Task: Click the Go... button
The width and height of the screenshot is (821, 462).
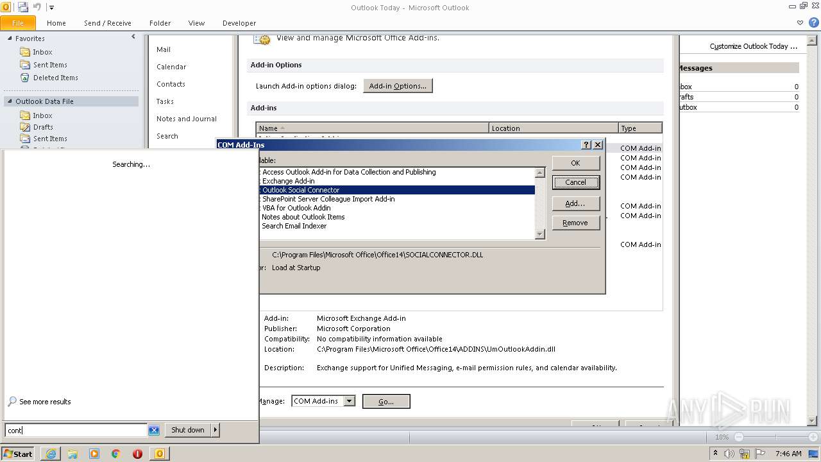Action: point(386,402)
